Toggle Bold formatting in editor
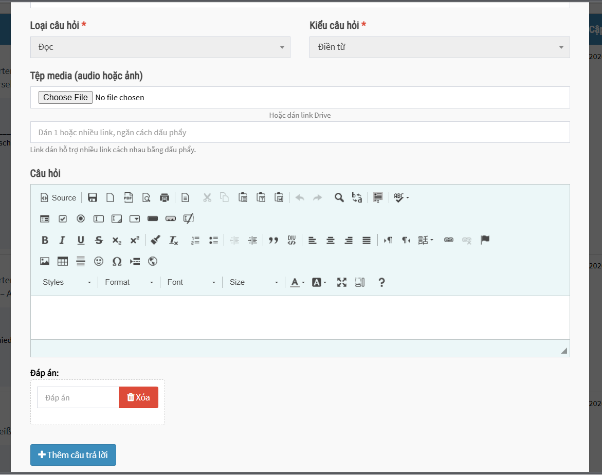602x475 pixels. (45, 240)
